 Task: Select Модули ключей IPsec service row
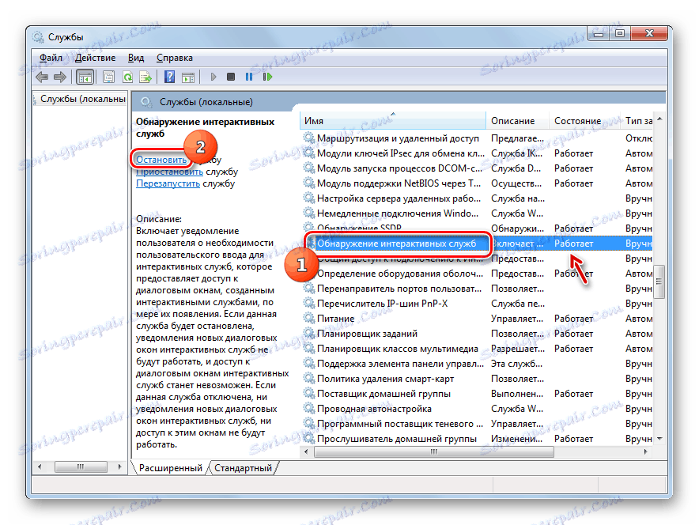477,153
